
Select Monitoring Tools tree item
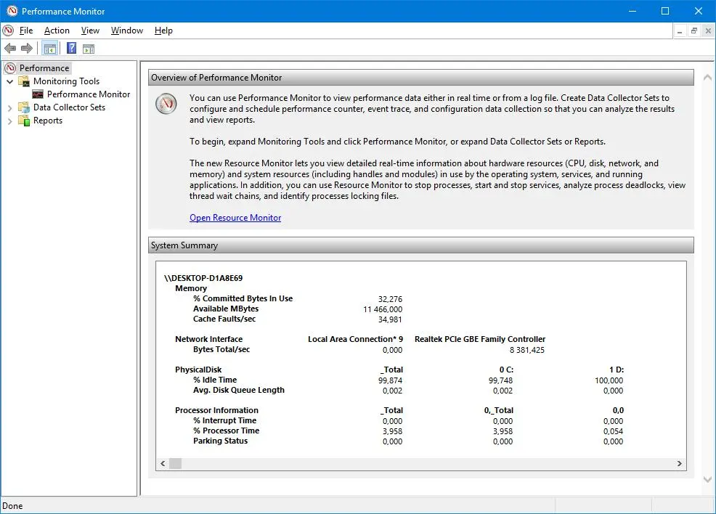66,81
